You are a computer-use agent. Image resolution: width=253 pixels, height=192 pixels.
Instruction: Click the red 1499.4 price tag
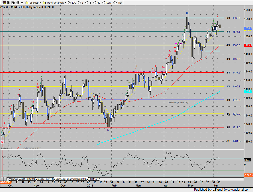click(x=248, y=45)
